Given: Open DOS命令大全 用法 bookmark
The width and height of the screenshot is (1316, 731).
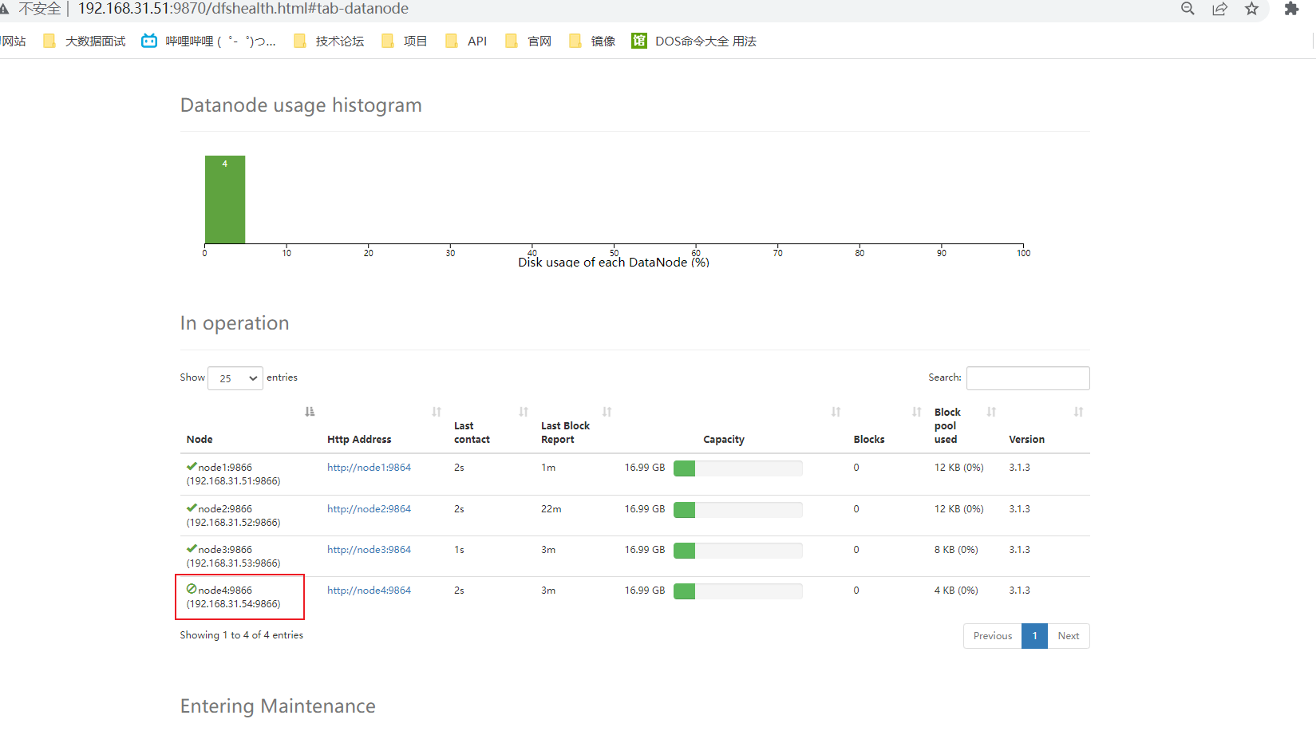Looking at the screenshot, I should pos(694,41).
